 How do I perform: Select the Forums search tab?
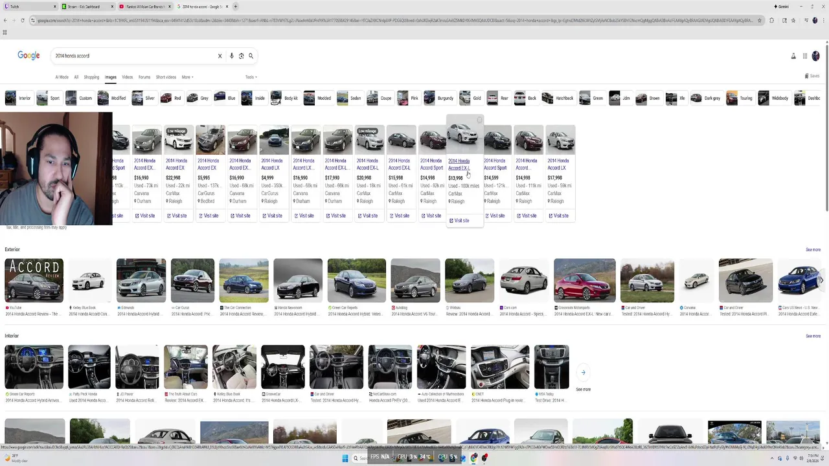[144, 77]
